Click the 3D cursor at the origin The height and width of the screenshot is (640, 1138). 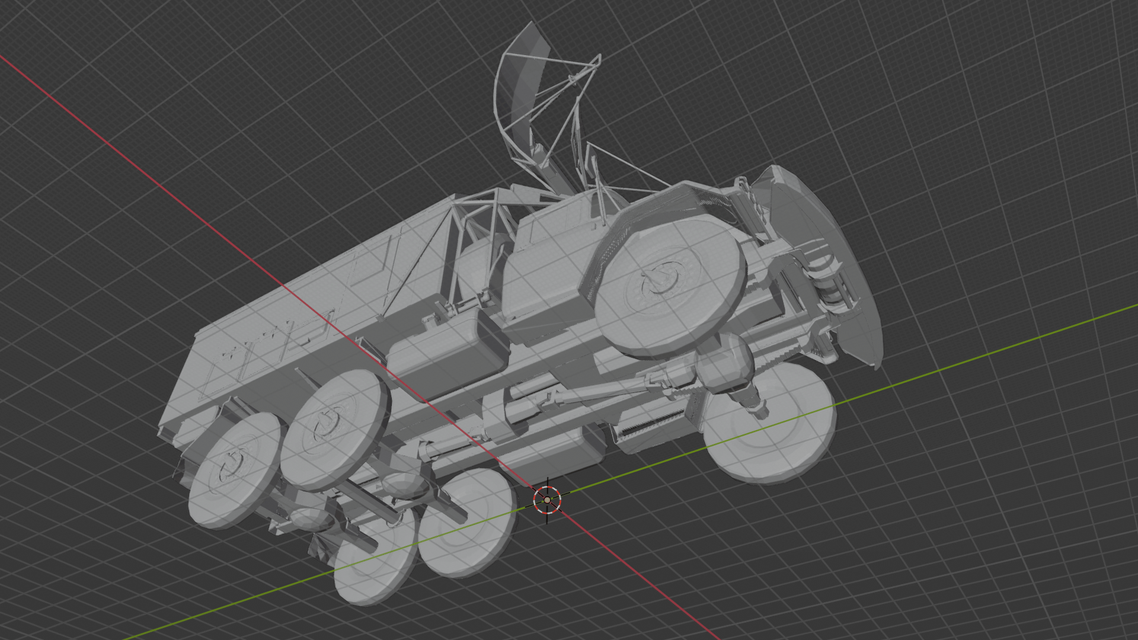(547, 500)
